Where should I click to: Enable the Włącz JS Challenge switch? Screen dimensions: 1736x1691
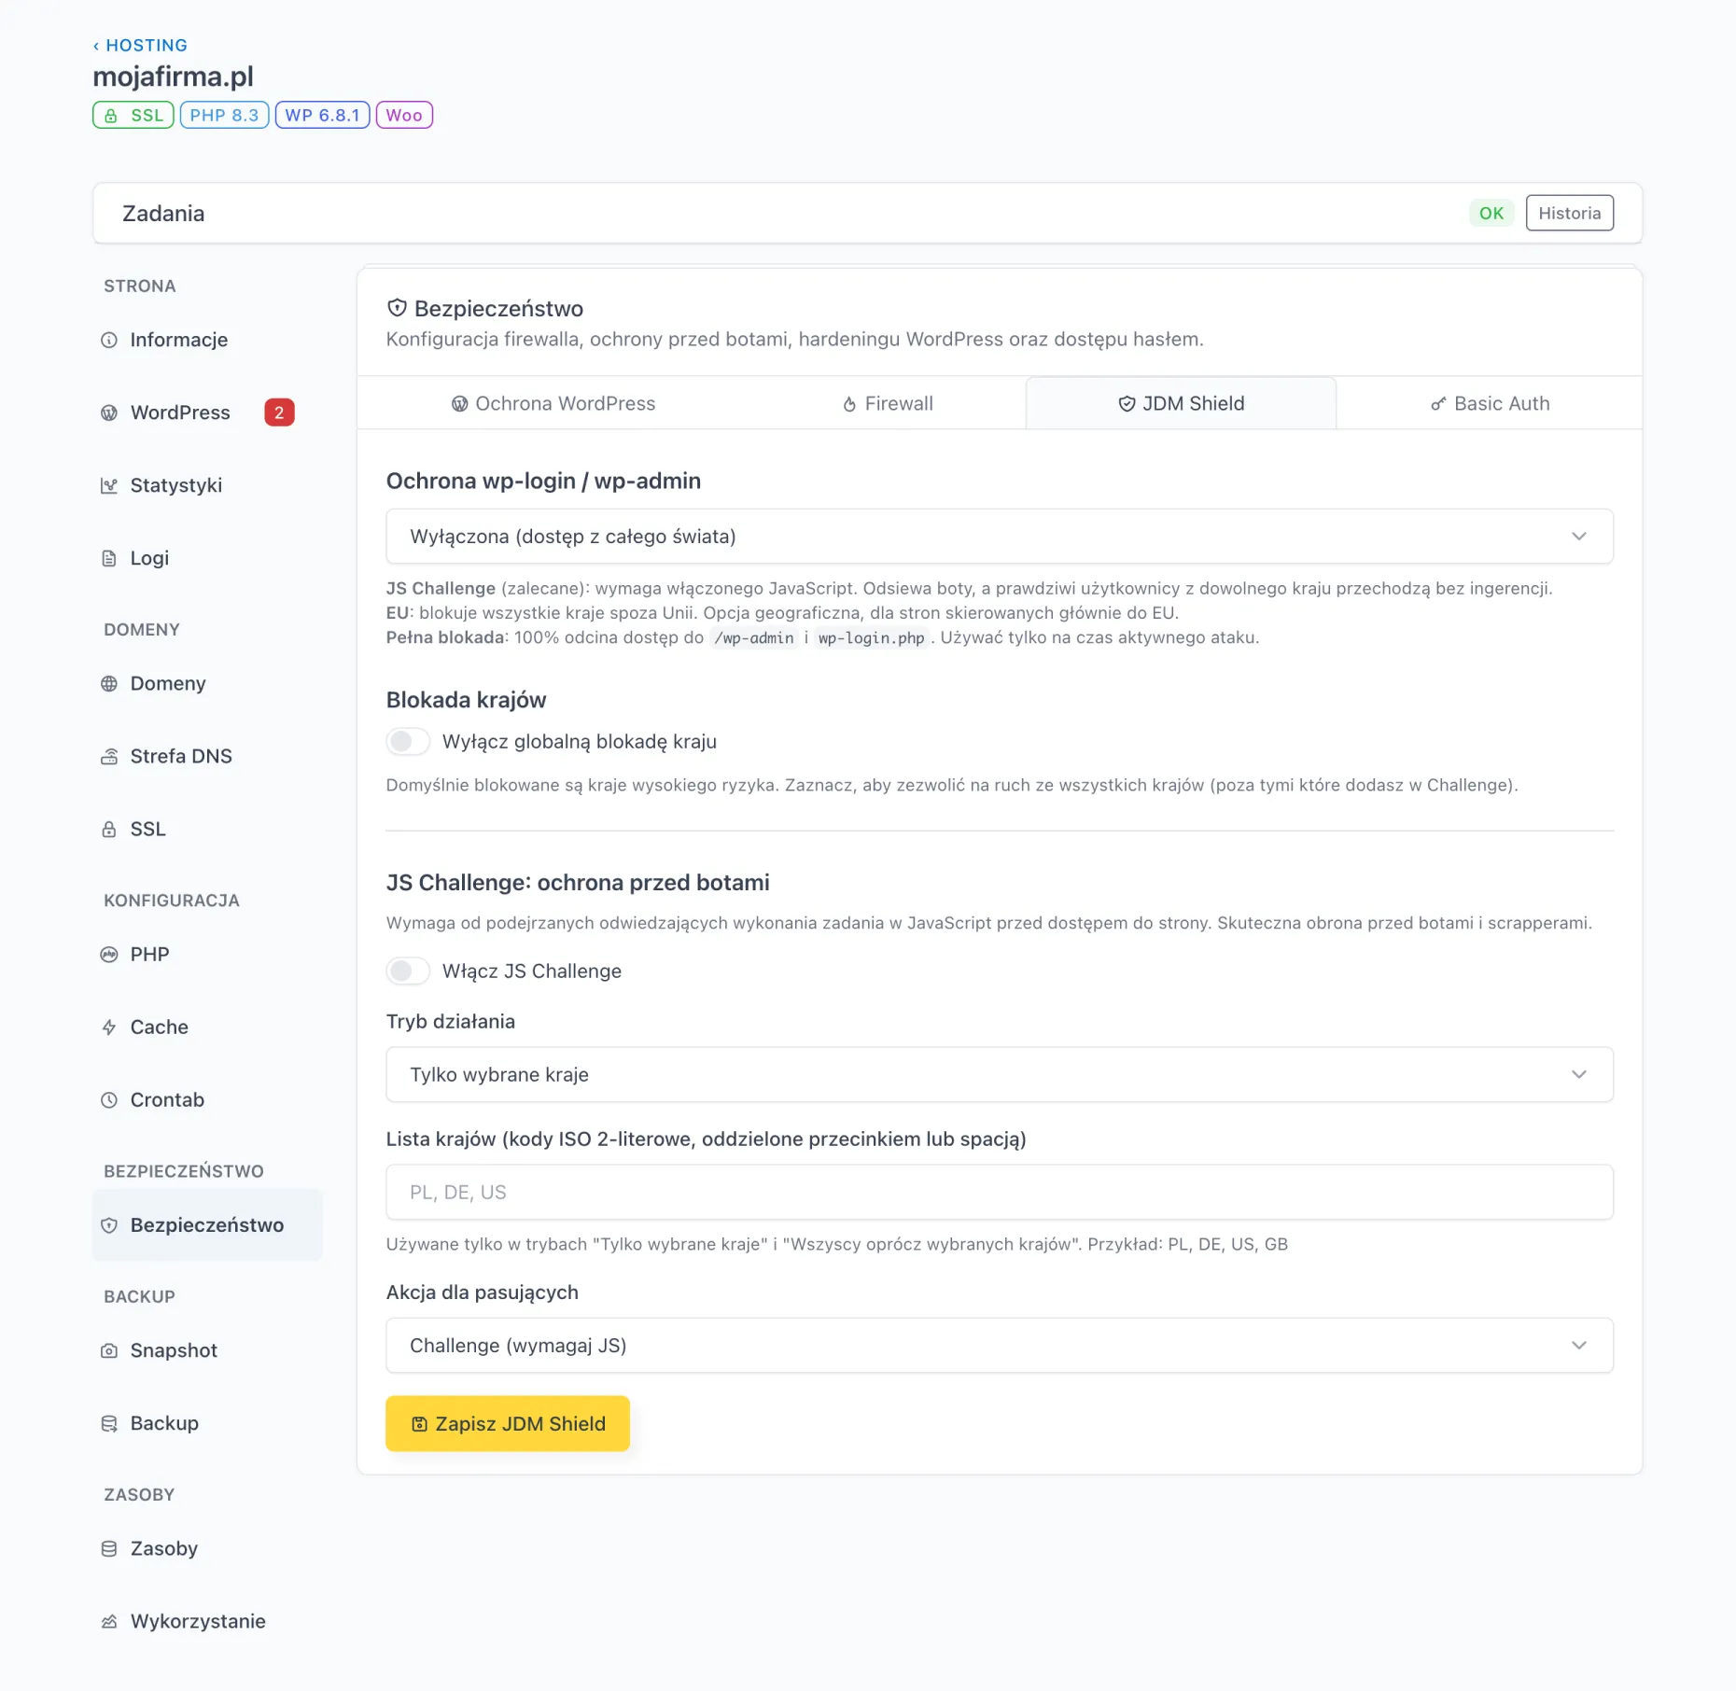click(x=408, y=971)
